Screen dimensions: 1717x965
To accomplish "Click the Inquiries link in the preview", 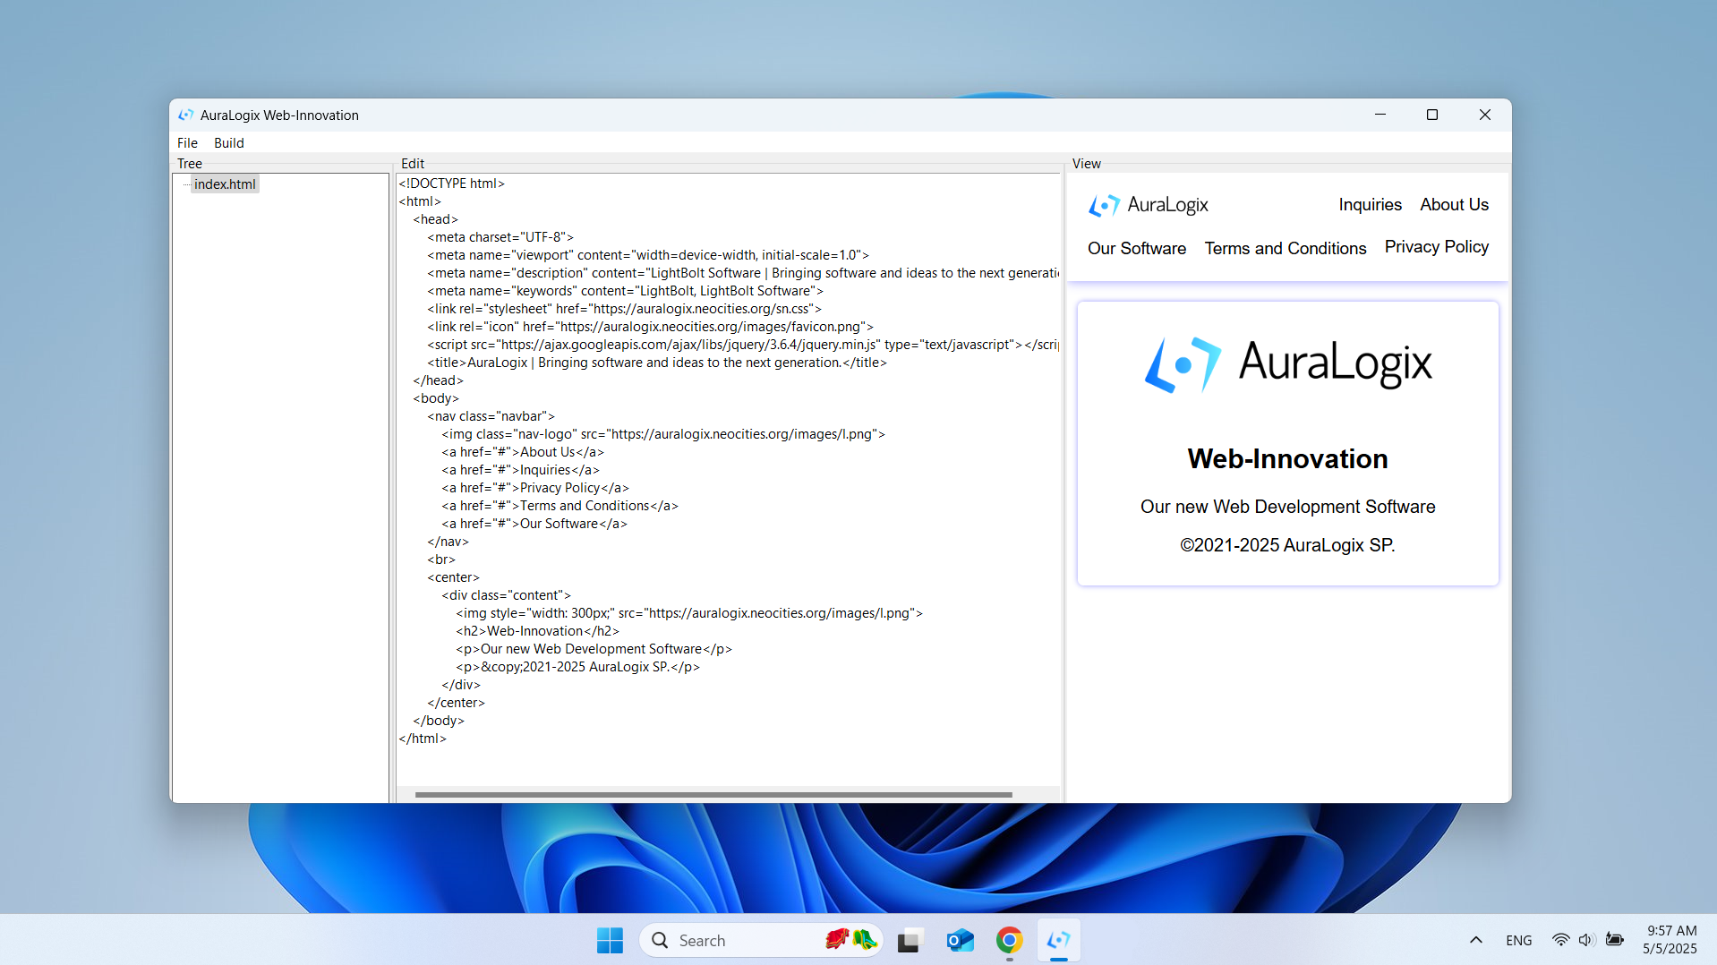I will 1370,205.
